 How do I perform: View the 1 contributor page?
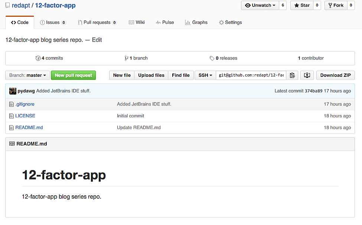311,58
